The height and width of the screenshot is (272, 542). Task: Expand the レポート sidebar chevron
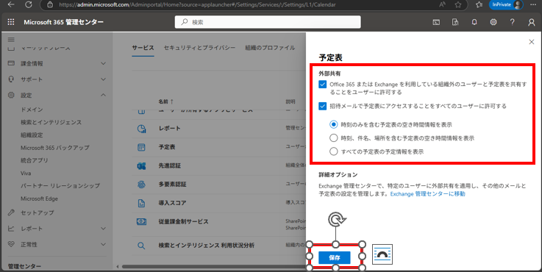103,229
